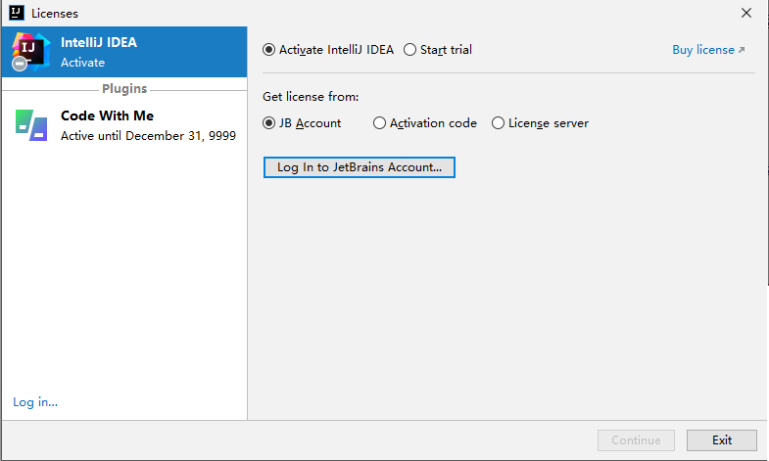Screen dimensions: 769x461
Task: Click the 'Licenses' window title text
Action: pyautogui.click(x=55, y=14)
